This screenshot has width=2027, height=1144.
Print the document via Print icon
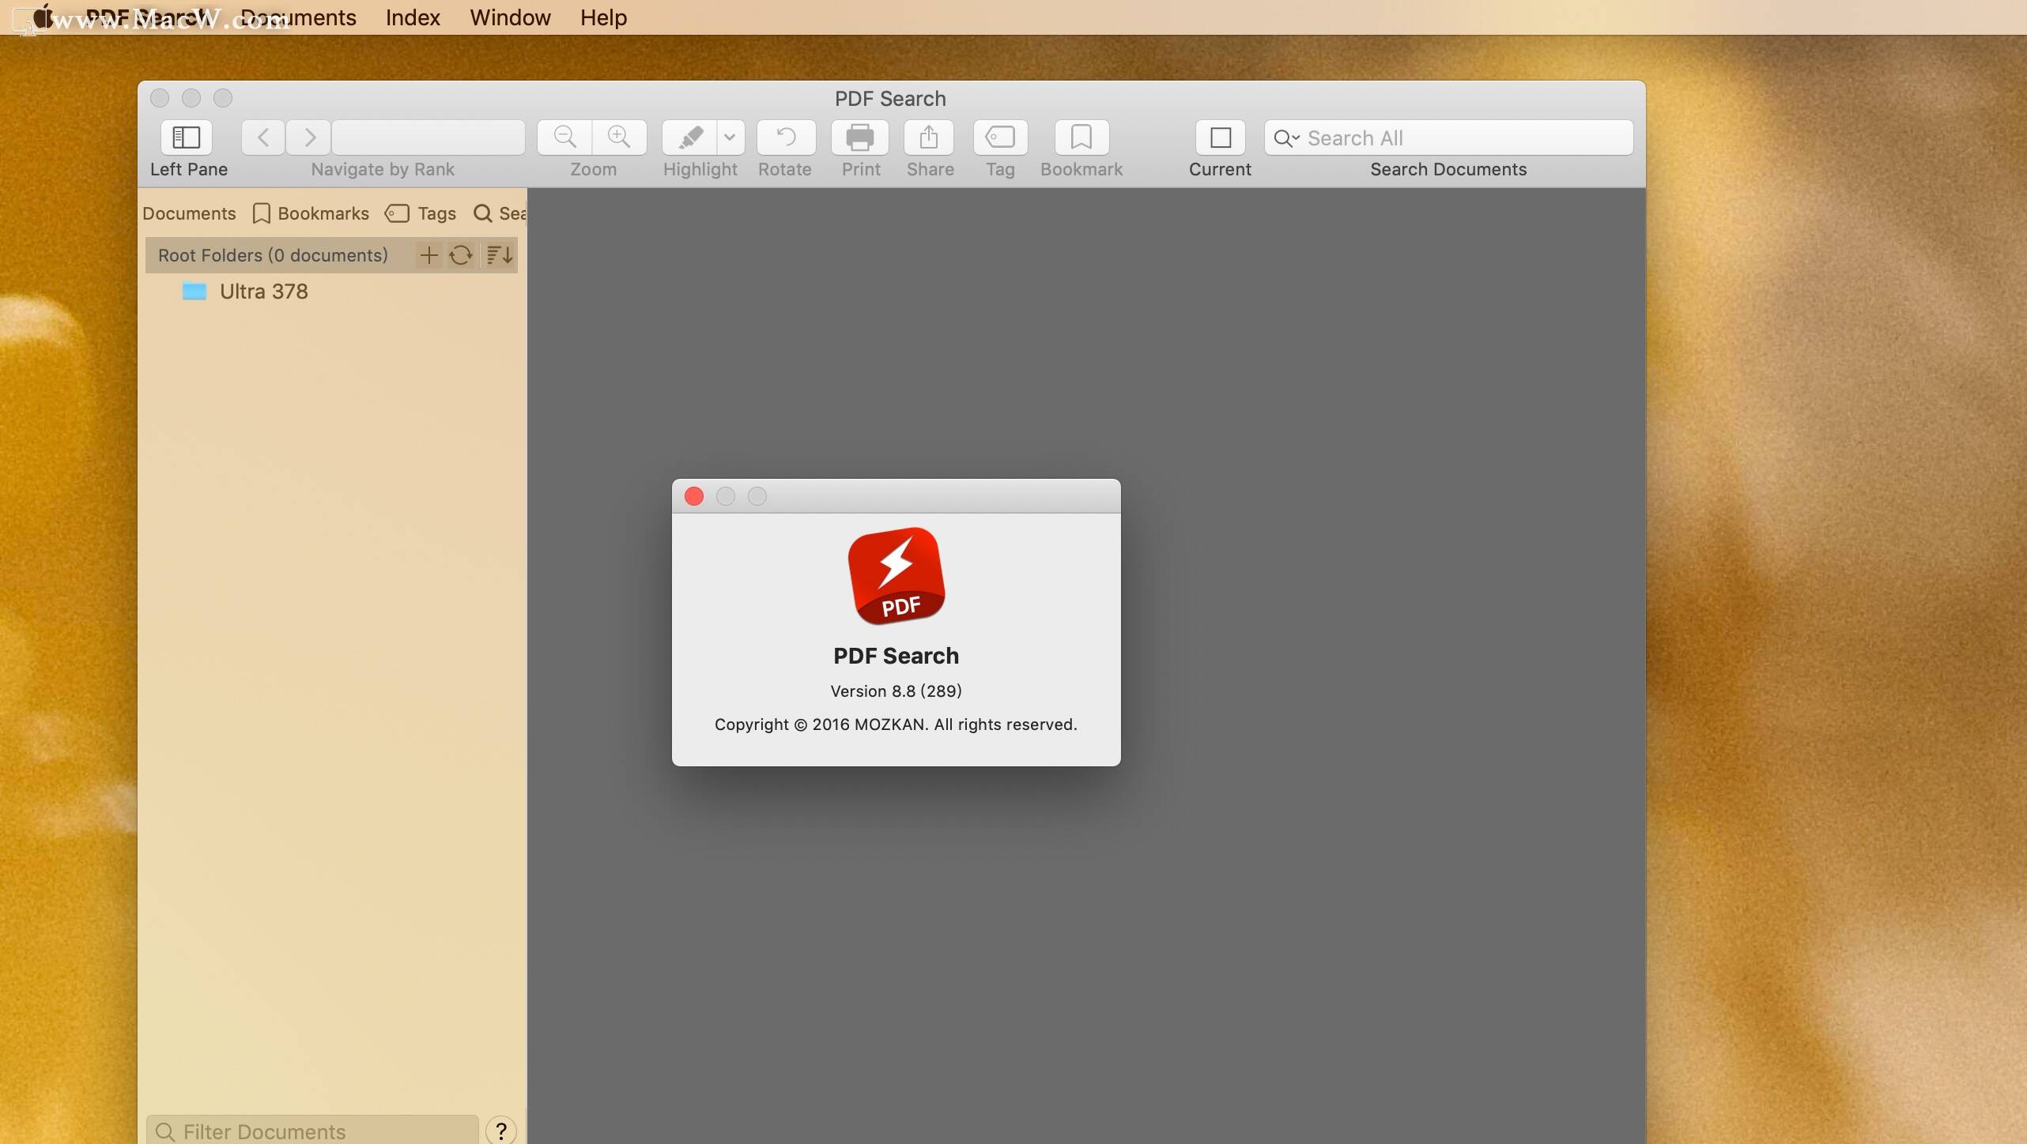point(860,137)
